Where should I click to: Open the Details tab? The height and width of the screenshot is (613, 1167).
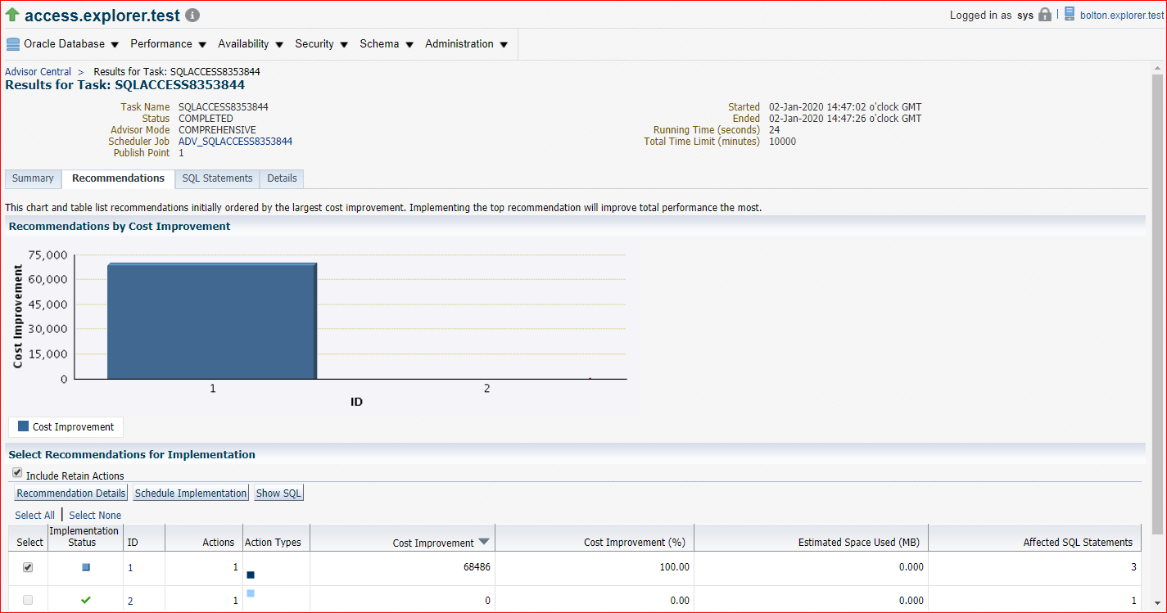click(282, 178)
